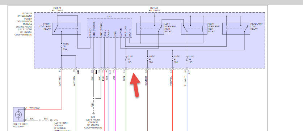Click the 'IPDM E/R' module description text
Image resolution: width=303 pixels, height=131 pixels.
23,24
